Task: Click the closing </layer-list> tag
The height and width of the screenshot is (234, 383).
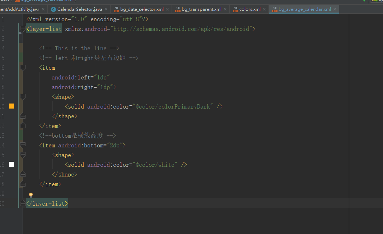Action: pyautogui.click(x=47, y=203)
